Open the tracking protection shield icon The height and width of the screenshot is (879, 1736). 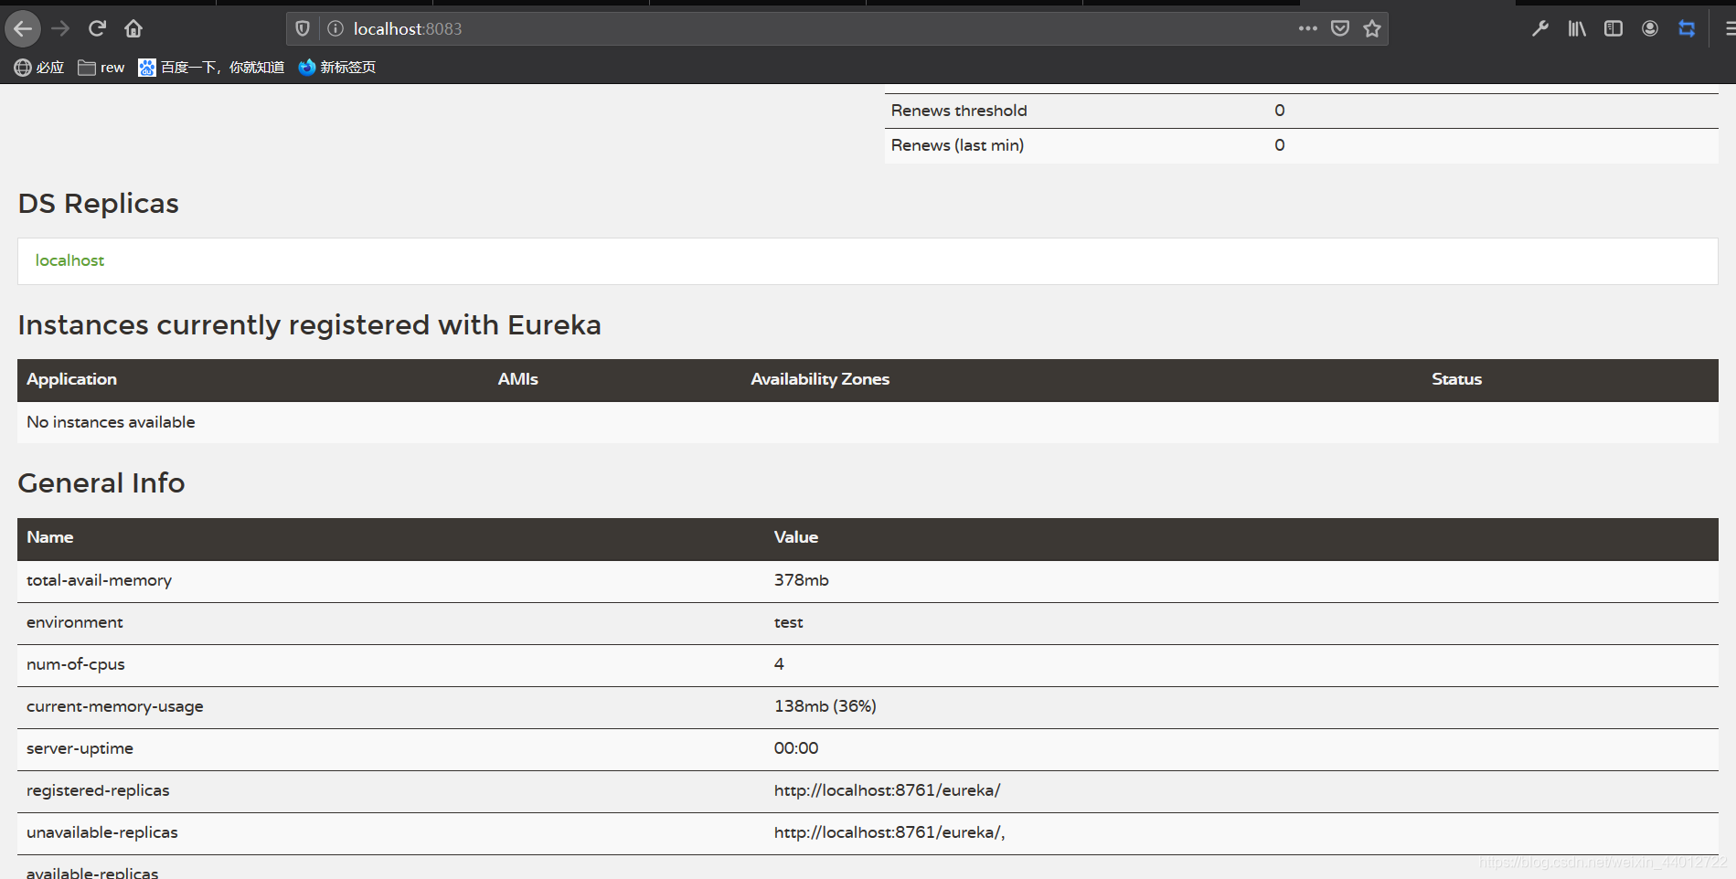[x=303, y=28]
